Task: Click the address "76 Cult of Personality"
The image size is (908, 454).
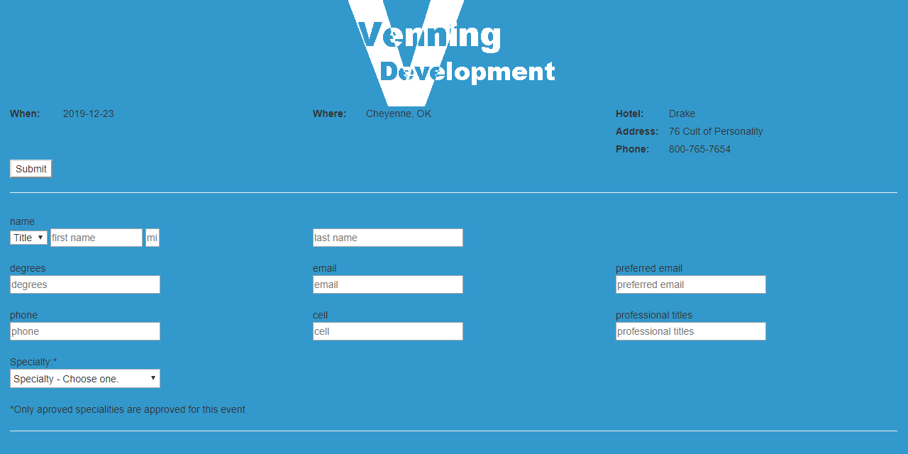Action: tap(716, 131)
